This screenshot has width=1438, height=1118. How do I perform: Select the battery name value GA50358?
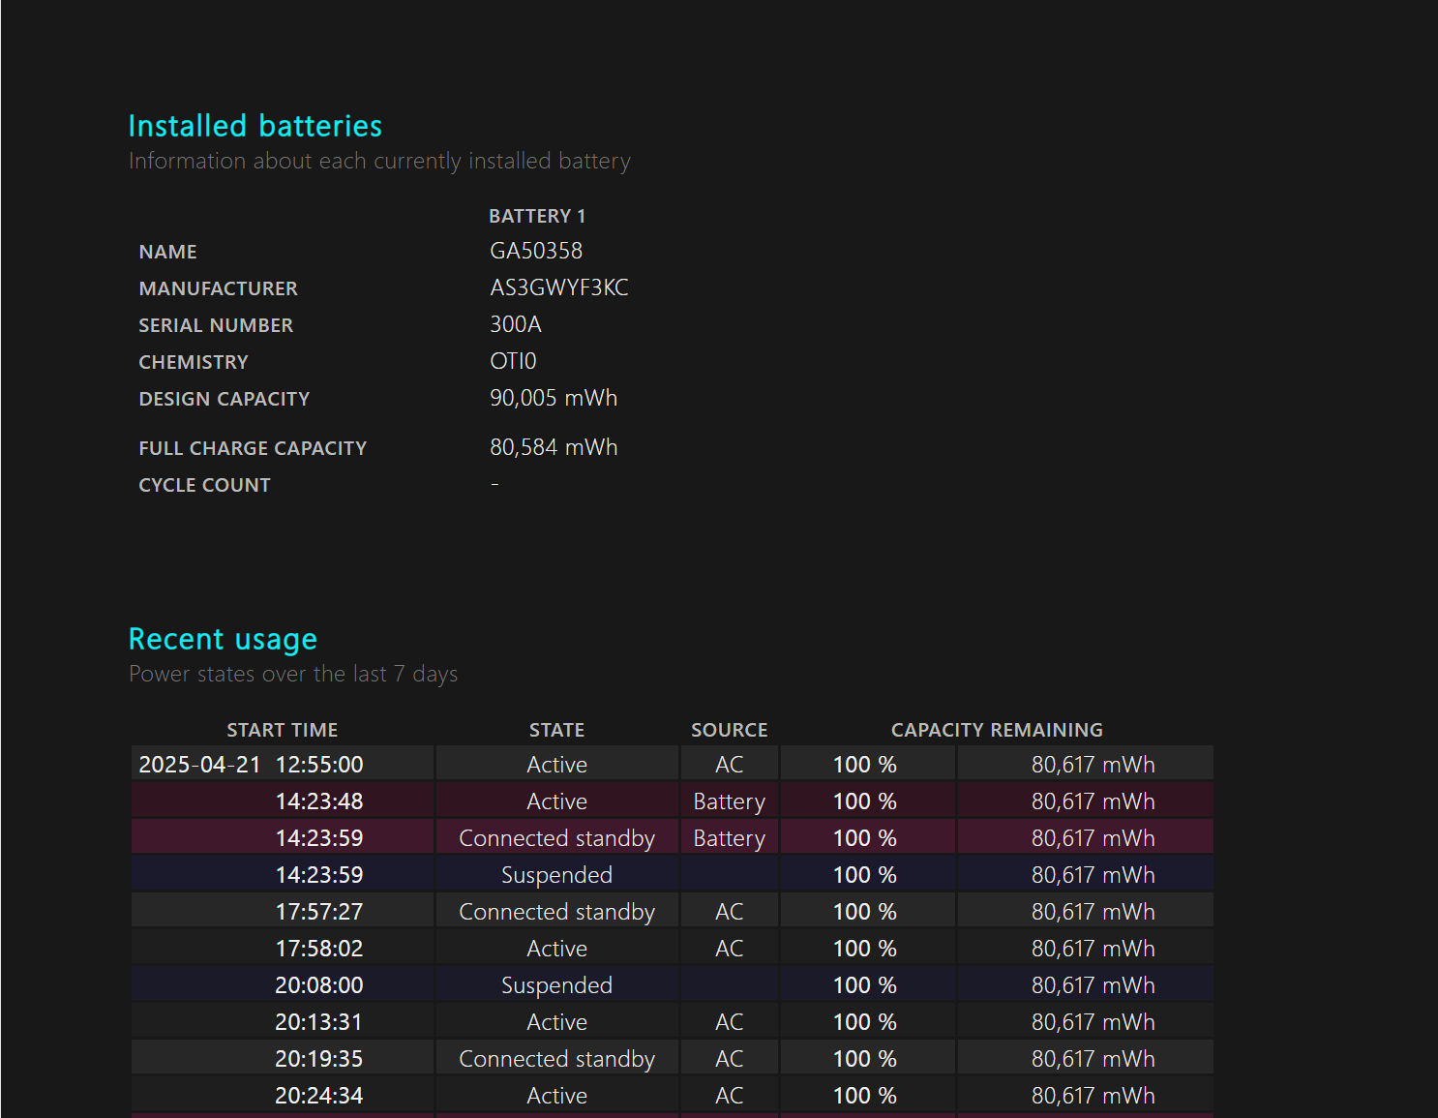point(536,251)
